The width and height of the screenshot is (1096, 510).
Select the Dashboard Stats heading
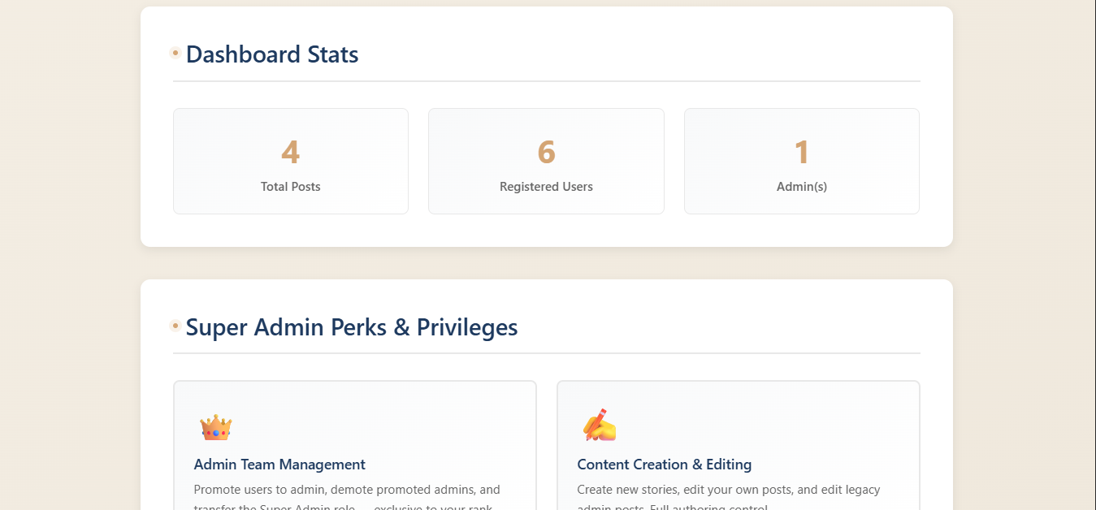tap(272, 54)
